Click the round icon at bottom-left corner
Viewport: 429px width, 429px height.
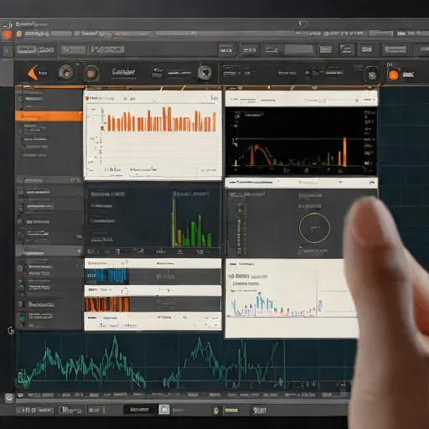[9, 398]
